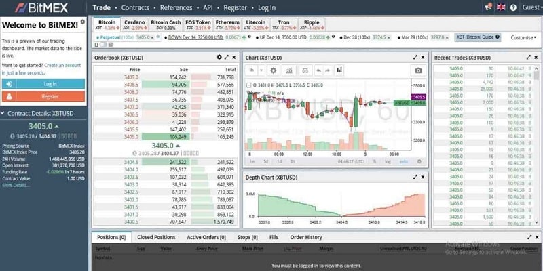This screenshot has height=271, width=543.
Task: Select the Ripple instrument tab
Action: coord(312,24)
